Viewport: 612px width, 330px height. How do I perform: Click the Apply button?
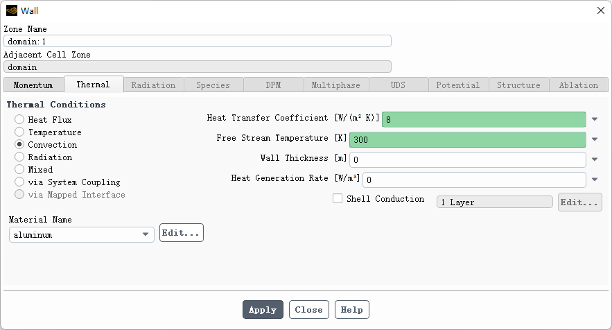263,310
